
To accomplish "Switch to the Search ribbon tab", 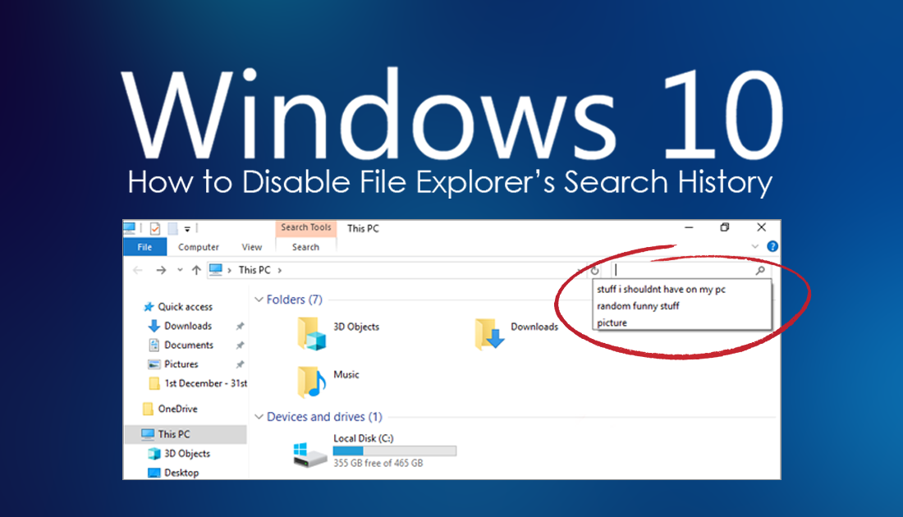I will click(305, 247).
